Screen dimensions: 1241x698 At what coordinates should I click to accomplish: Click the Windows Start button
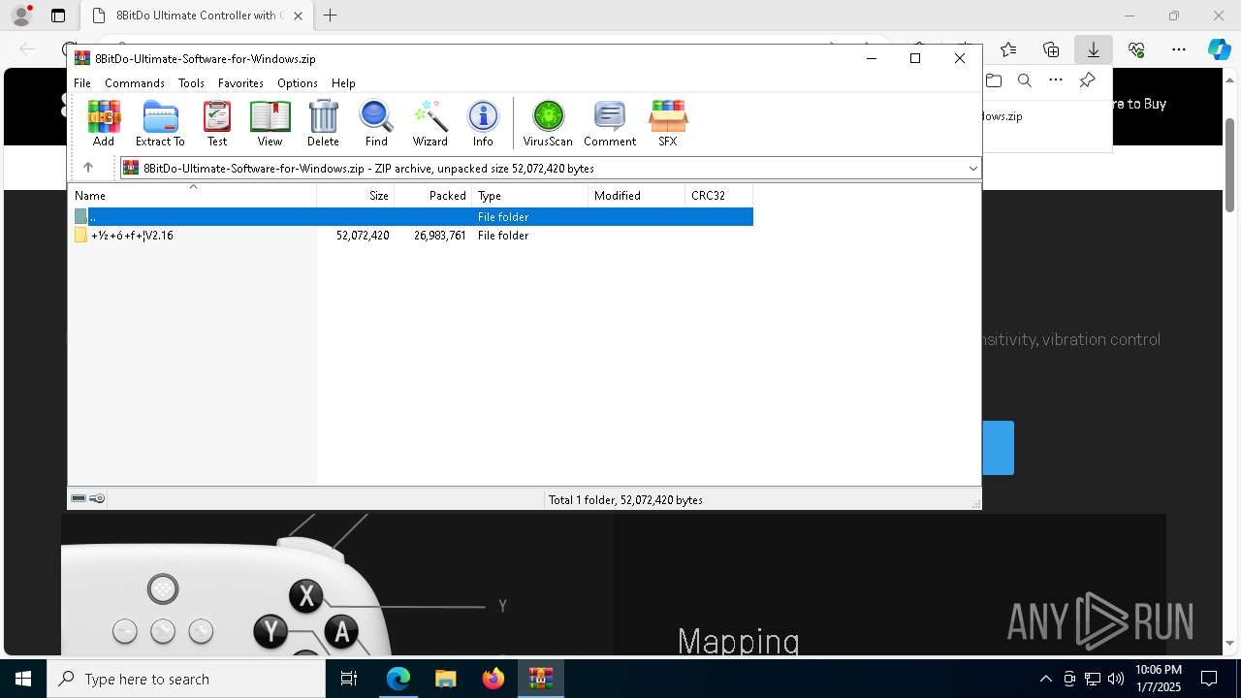(x=23, y=679)
